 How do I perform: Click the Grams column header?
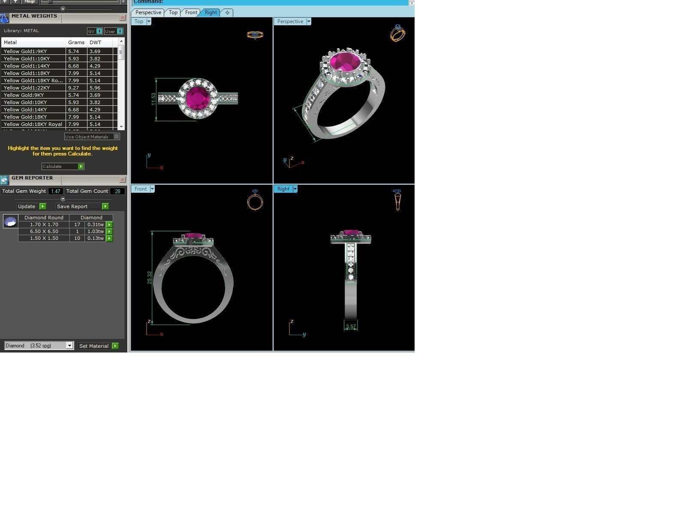click(76, 42)
